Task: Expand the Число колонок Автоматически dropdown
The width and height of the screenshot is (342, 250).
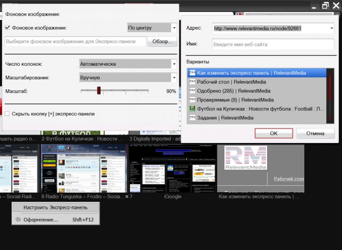Action: (128, 64)
